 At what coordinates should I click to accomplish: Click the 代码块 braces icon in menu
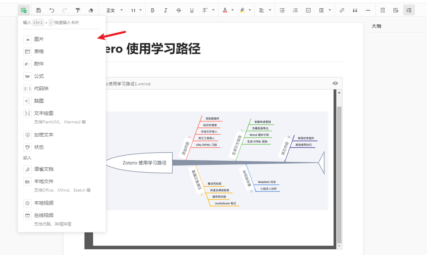point(27,89)
